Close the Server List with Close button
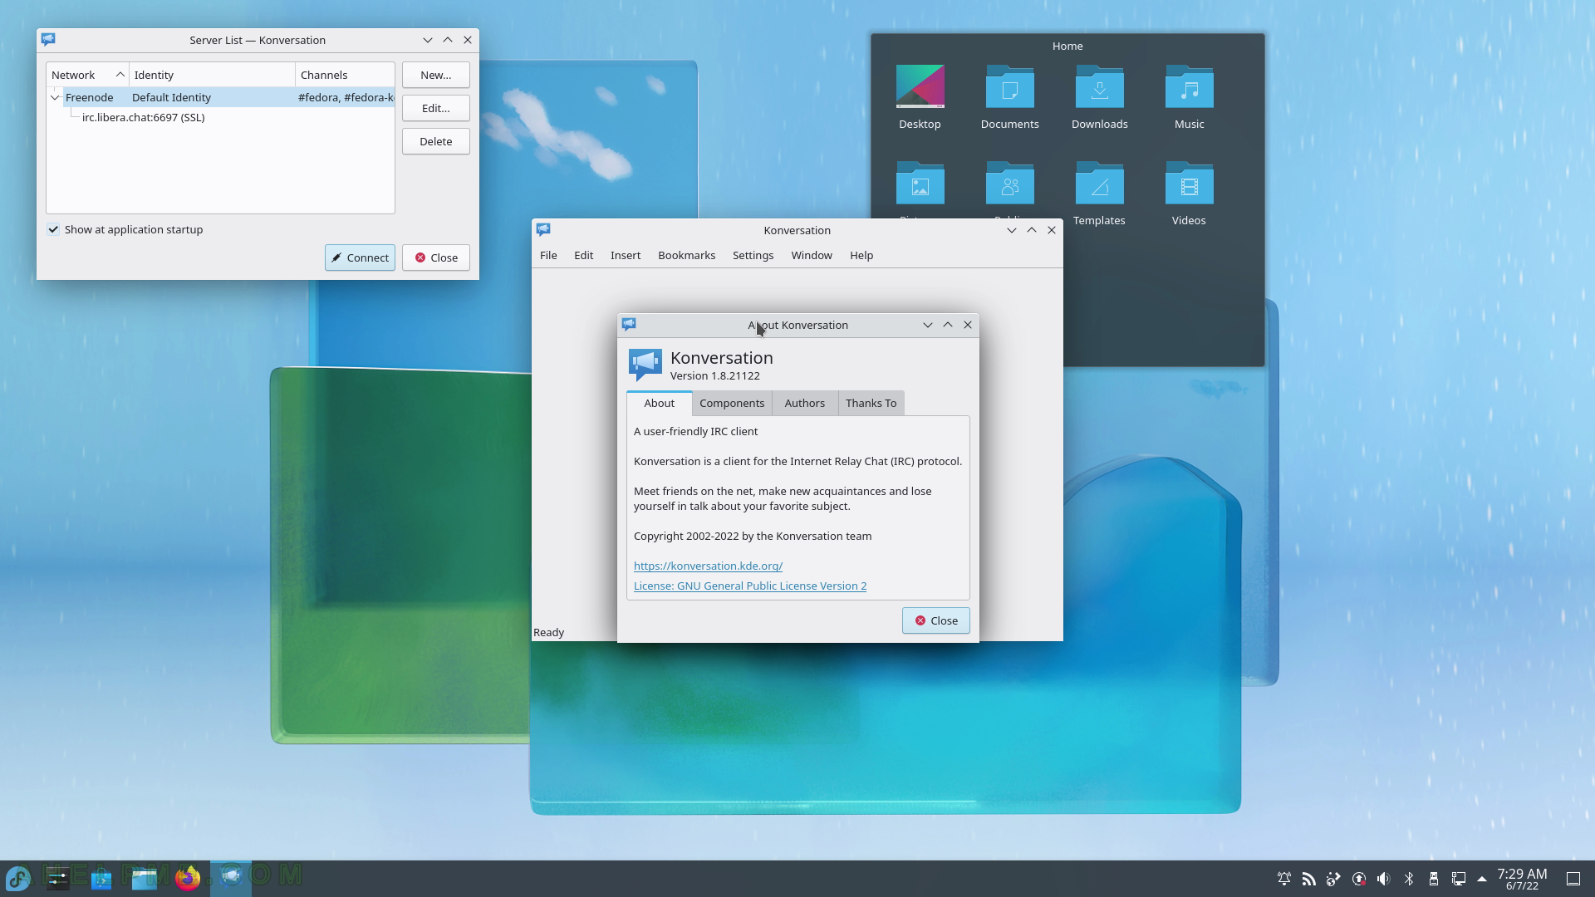 click(436, 257)
